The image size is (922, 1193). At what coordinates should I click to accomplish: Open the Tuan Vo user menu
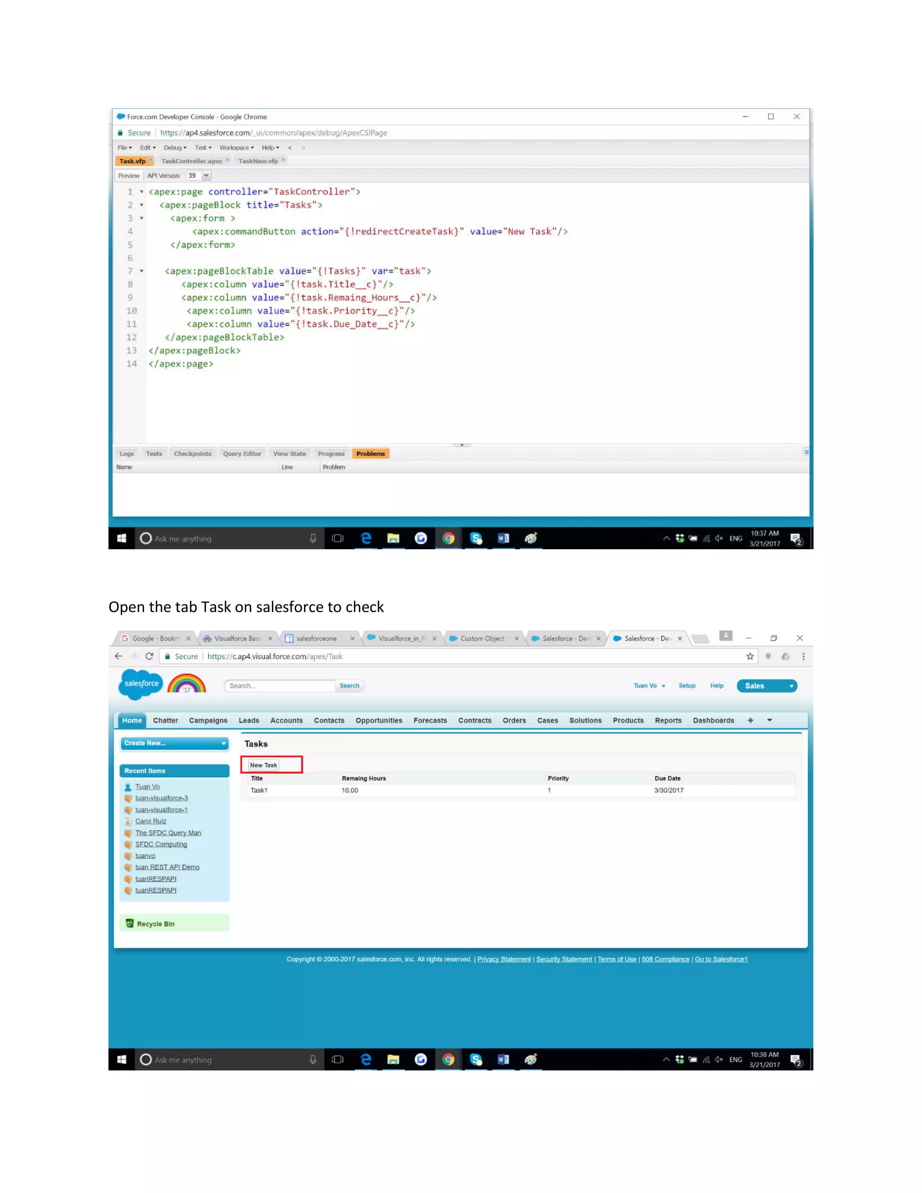tap(650, 686)
